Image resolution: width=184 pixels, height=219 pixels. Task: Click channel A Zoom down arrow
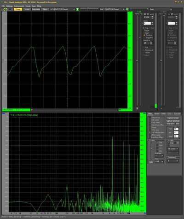point(152,24)
